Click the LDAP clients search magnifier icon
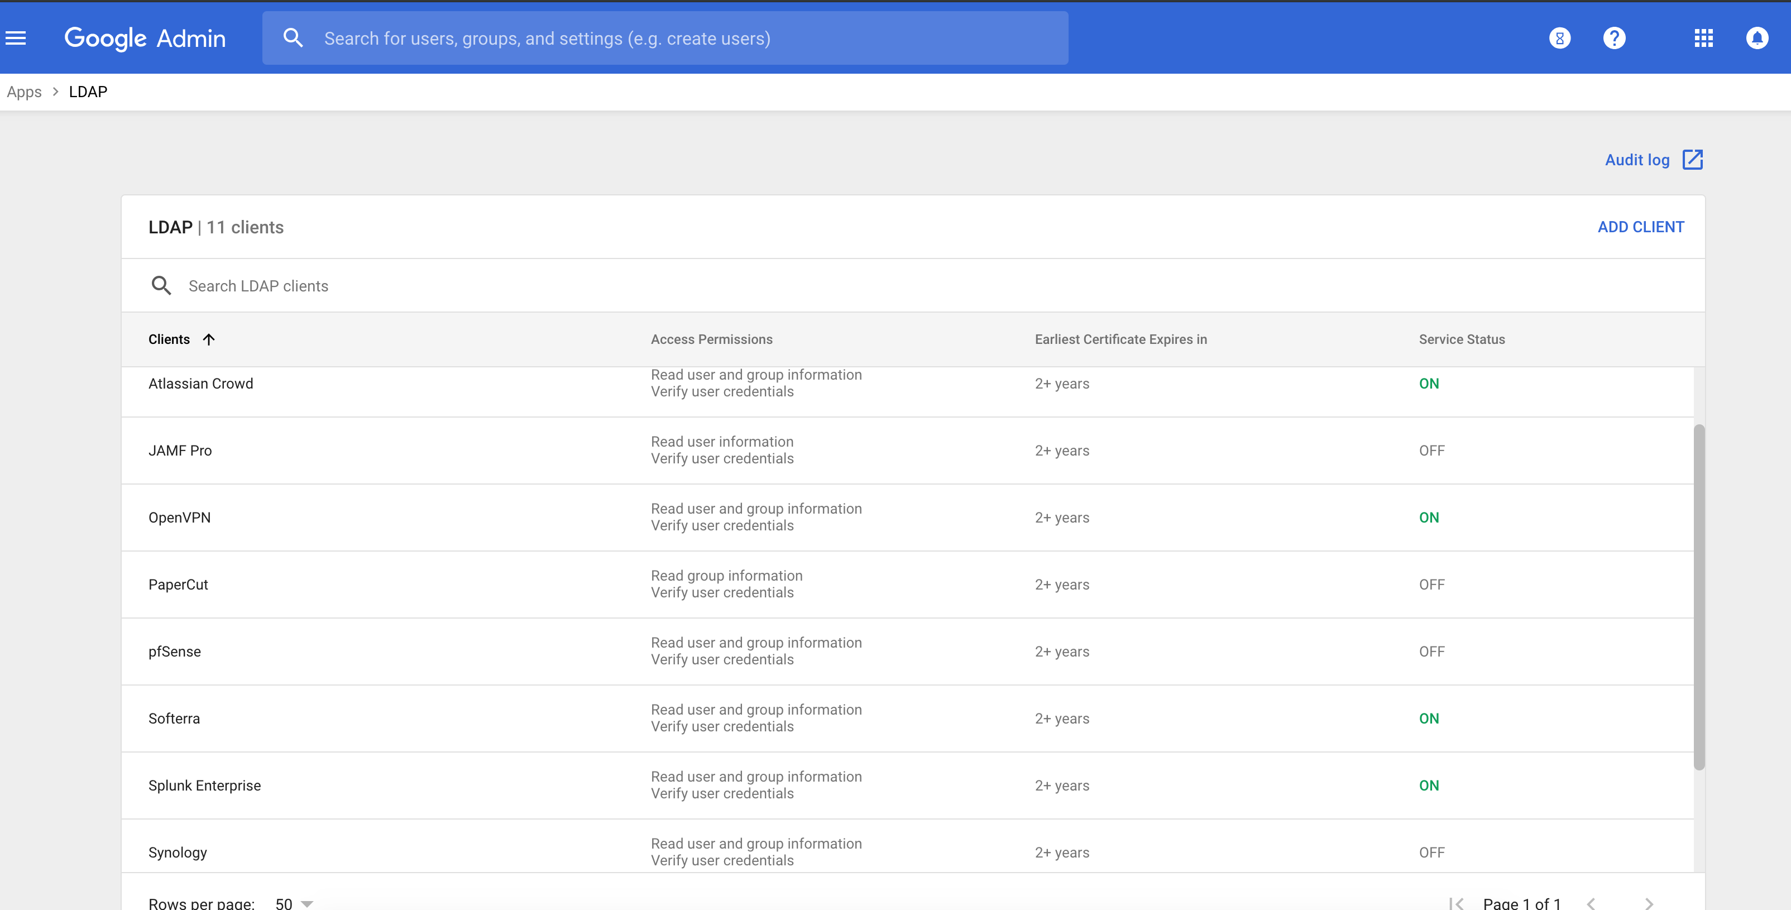Viewport: 1791px width, 910px height. click(161, 286)
